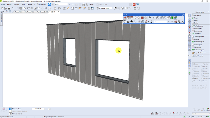
Task: Click the camera snapshot icon in Vue 3D
Action: (128, 22)
